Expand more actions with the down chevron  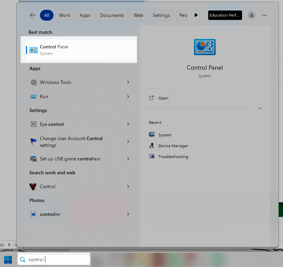260,108
